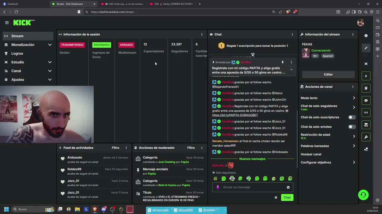Click the document note icon in right toolbar

366,88
